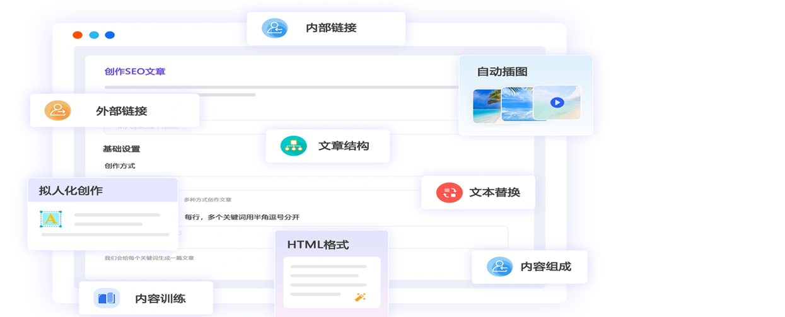Click the red text replace (文本替换) icon
Viewport: 785px width, 317px height.
click(449, 192)
